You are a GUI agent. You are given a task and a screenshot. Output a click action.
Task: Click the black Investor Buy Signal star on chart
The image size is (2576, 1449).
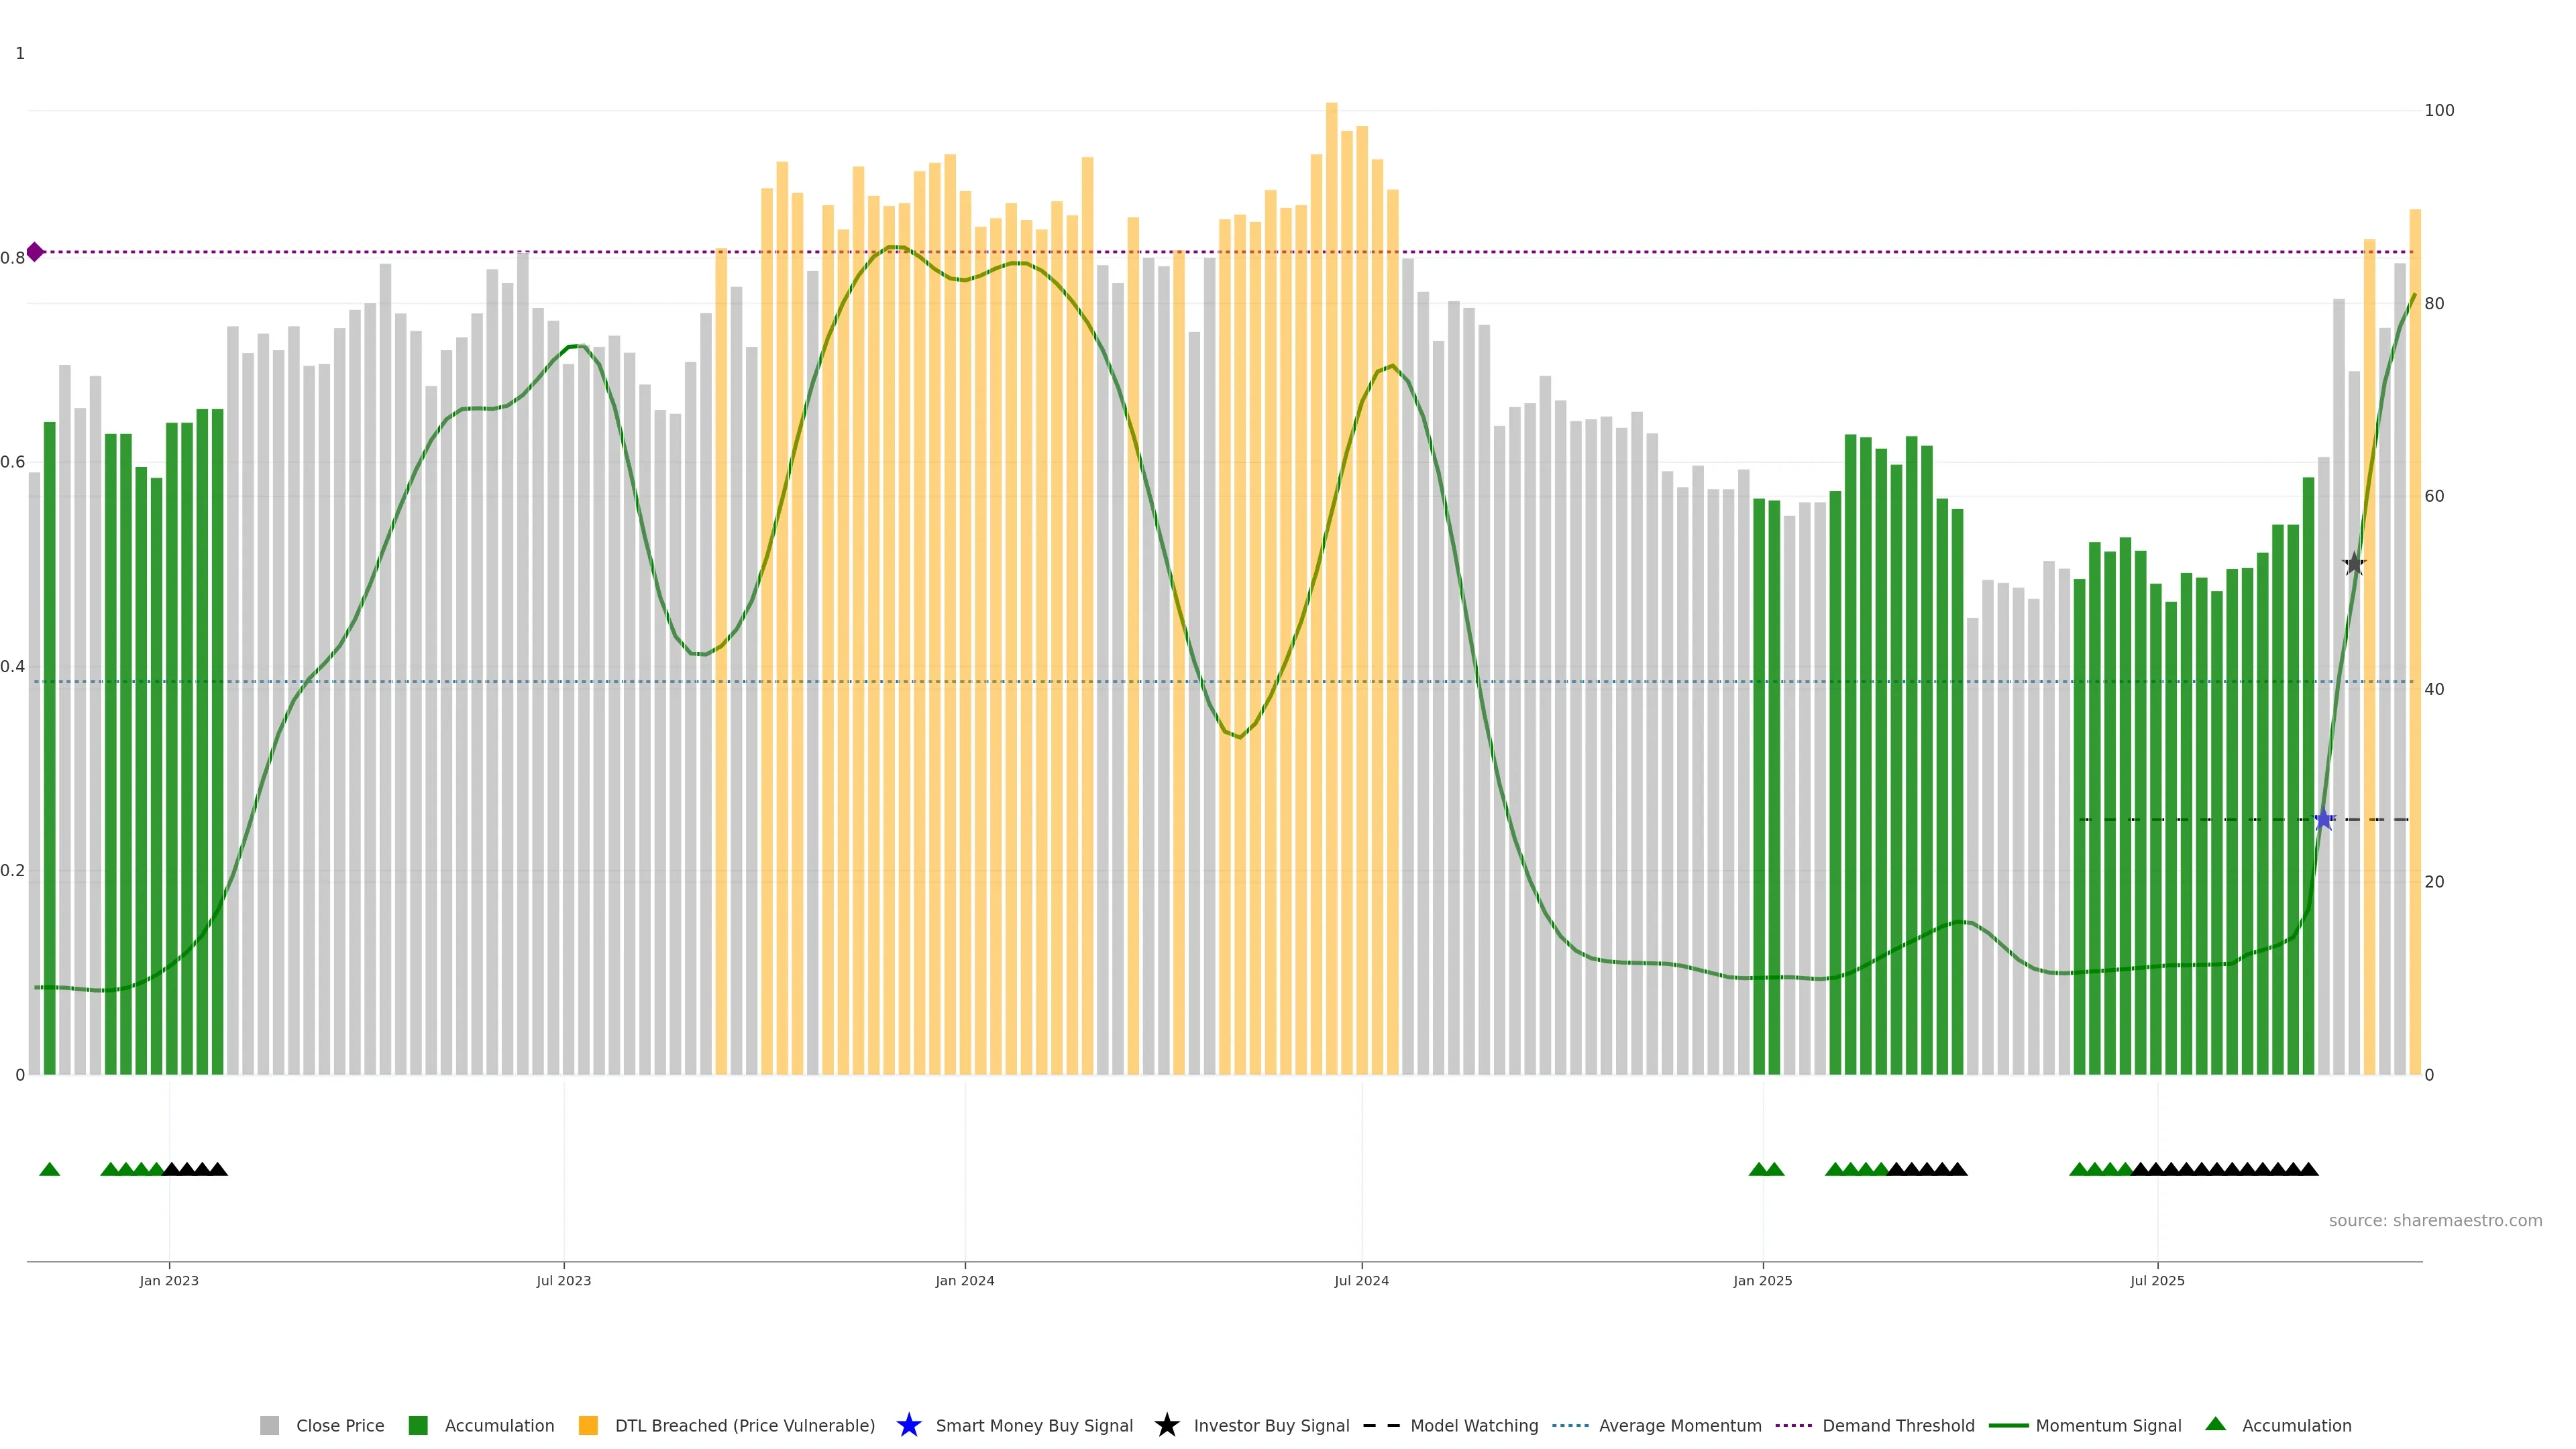2354,565
